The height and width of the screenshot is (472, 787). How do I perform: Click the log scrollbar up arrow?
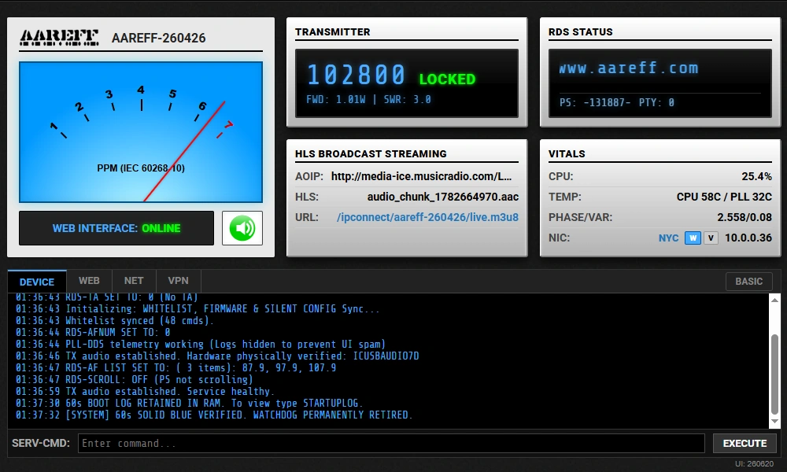[x=775, y=300]
